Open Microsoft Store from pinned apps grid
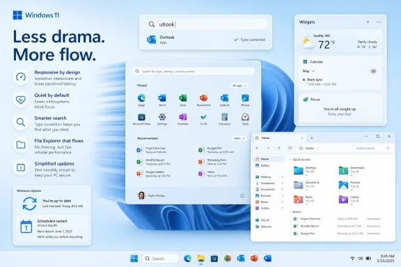The height and width of the screenshot is (267, 401). click(141, 119)
